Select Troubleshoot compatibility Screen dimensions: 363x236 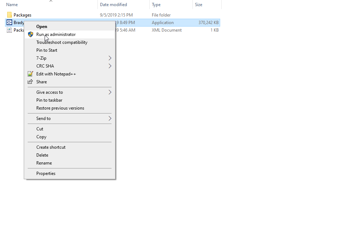click(62, 42)
